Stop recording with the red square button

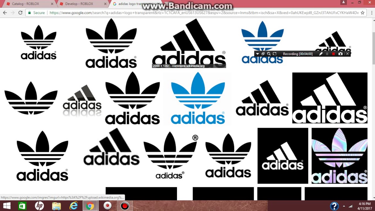(x=333, y=54)
